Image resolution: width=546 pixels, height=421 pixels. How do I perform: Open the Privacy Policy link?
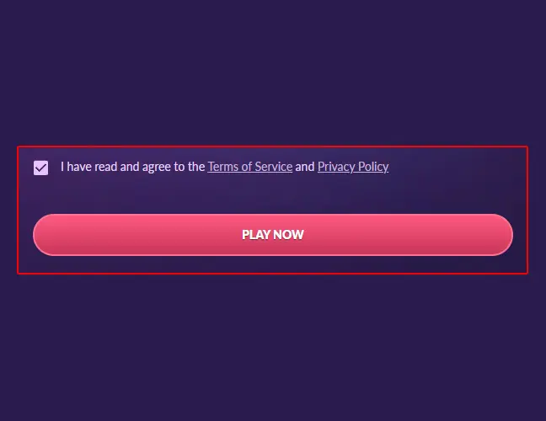pos(352,167)
